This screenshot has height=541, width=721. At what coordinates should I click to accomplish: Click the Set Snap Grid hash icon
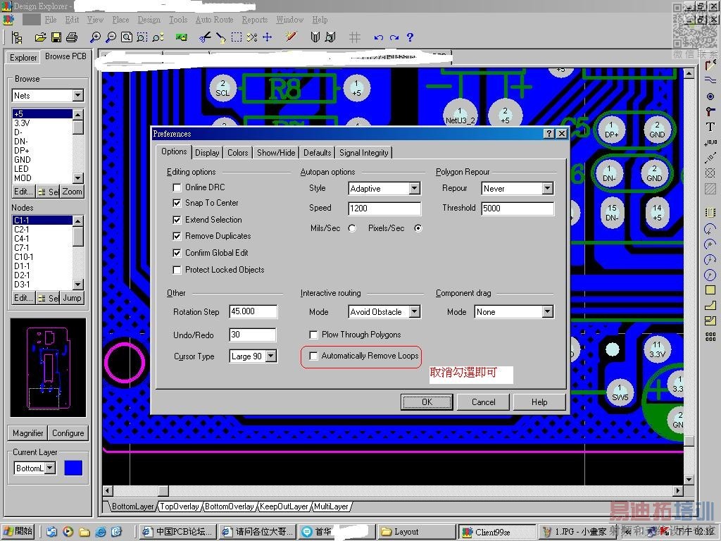coord(355,37)
